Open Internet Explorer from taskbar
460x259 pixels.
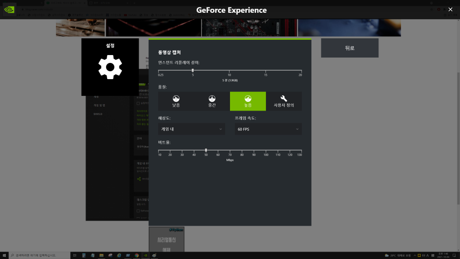[x=119, y=256]
